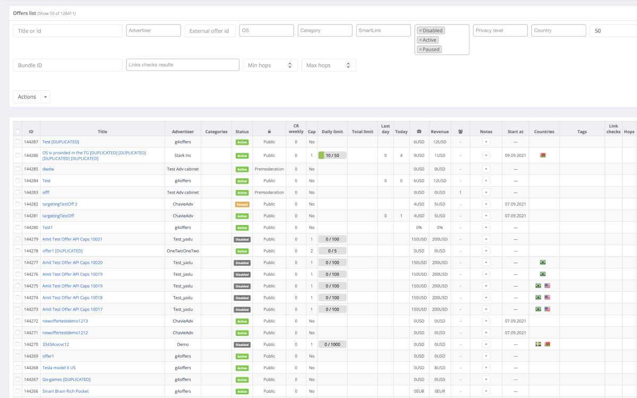Sort table by Advertiser column header
The height and width of the screenshot is (398, 637).
tap(183, 132)
